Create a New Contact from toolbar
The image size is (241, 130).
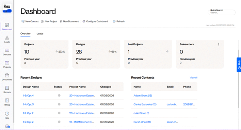[x=30, y=21]
